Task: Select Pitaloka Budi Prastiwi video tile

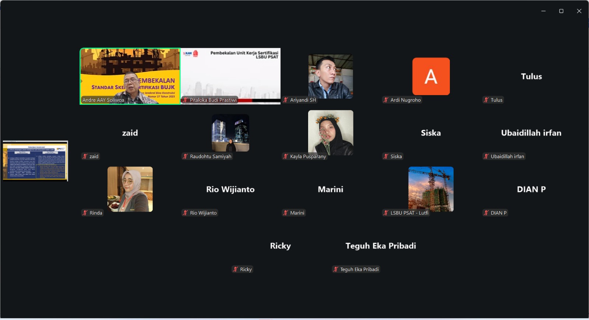Action: [x=230, y=76]
